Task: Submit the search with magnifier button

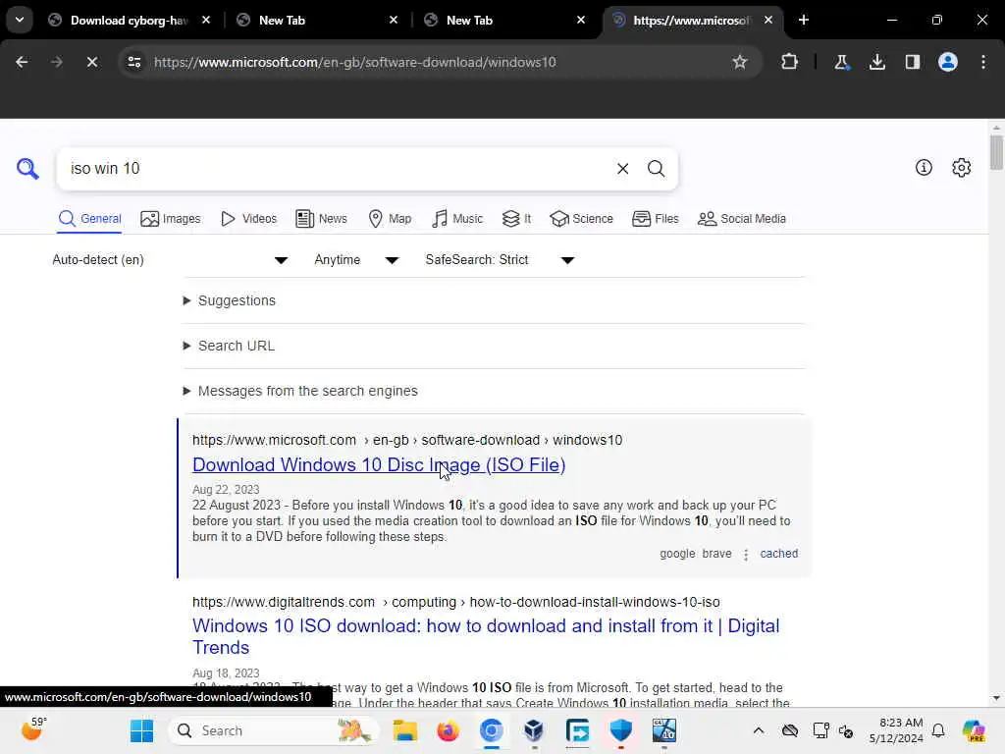Action: (x=656, y=169)
